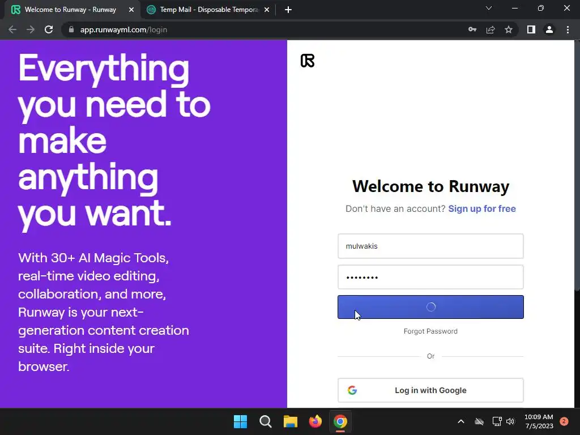Open the notification badge showing 2

(564, 421)
